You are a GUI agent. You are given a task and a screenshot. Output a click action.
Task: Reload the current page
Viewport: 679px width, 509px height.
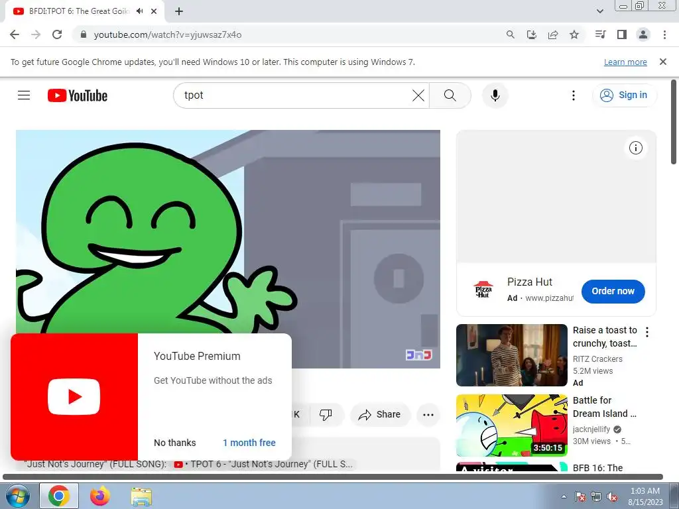pos(57,34)
